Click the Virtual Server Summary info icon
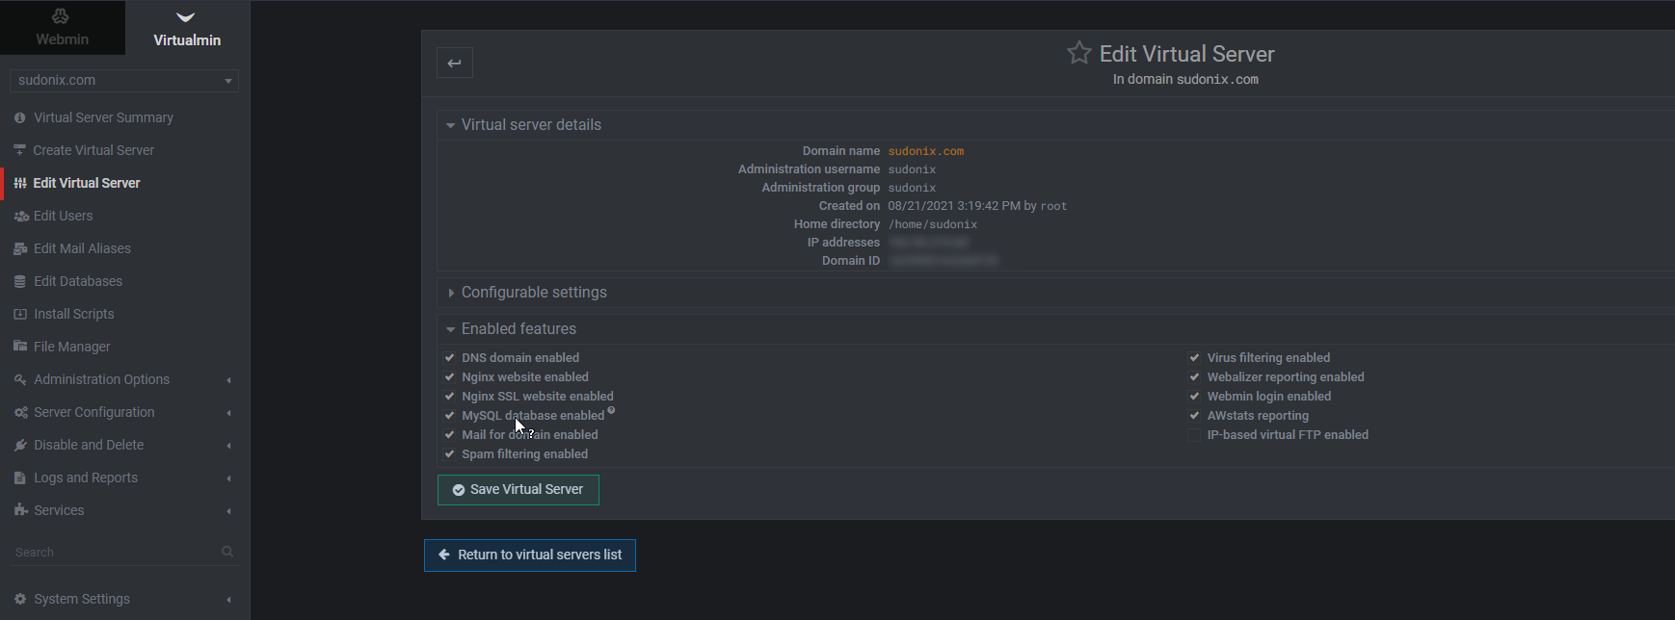 click(x=19, y=117)
